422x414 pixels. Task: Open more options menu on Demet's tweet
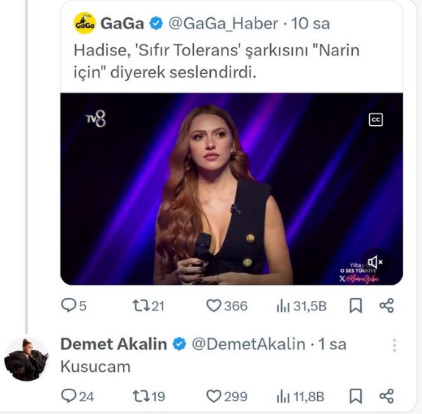[395, 345]
